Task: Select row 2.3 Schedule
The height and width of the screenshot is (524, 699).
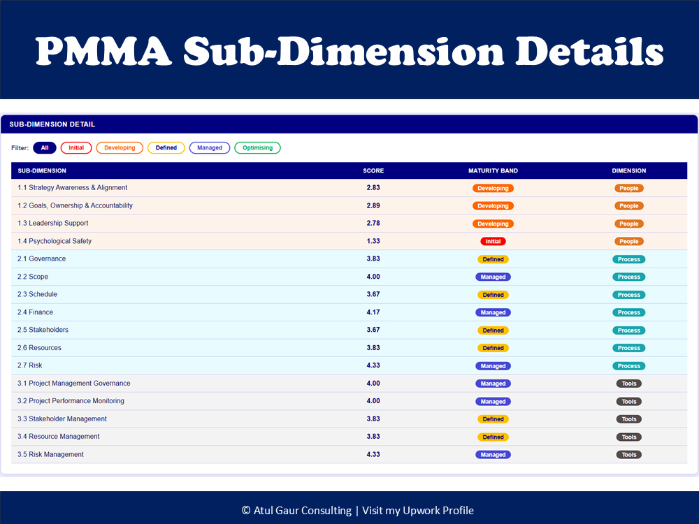Action: click(349, 295)
